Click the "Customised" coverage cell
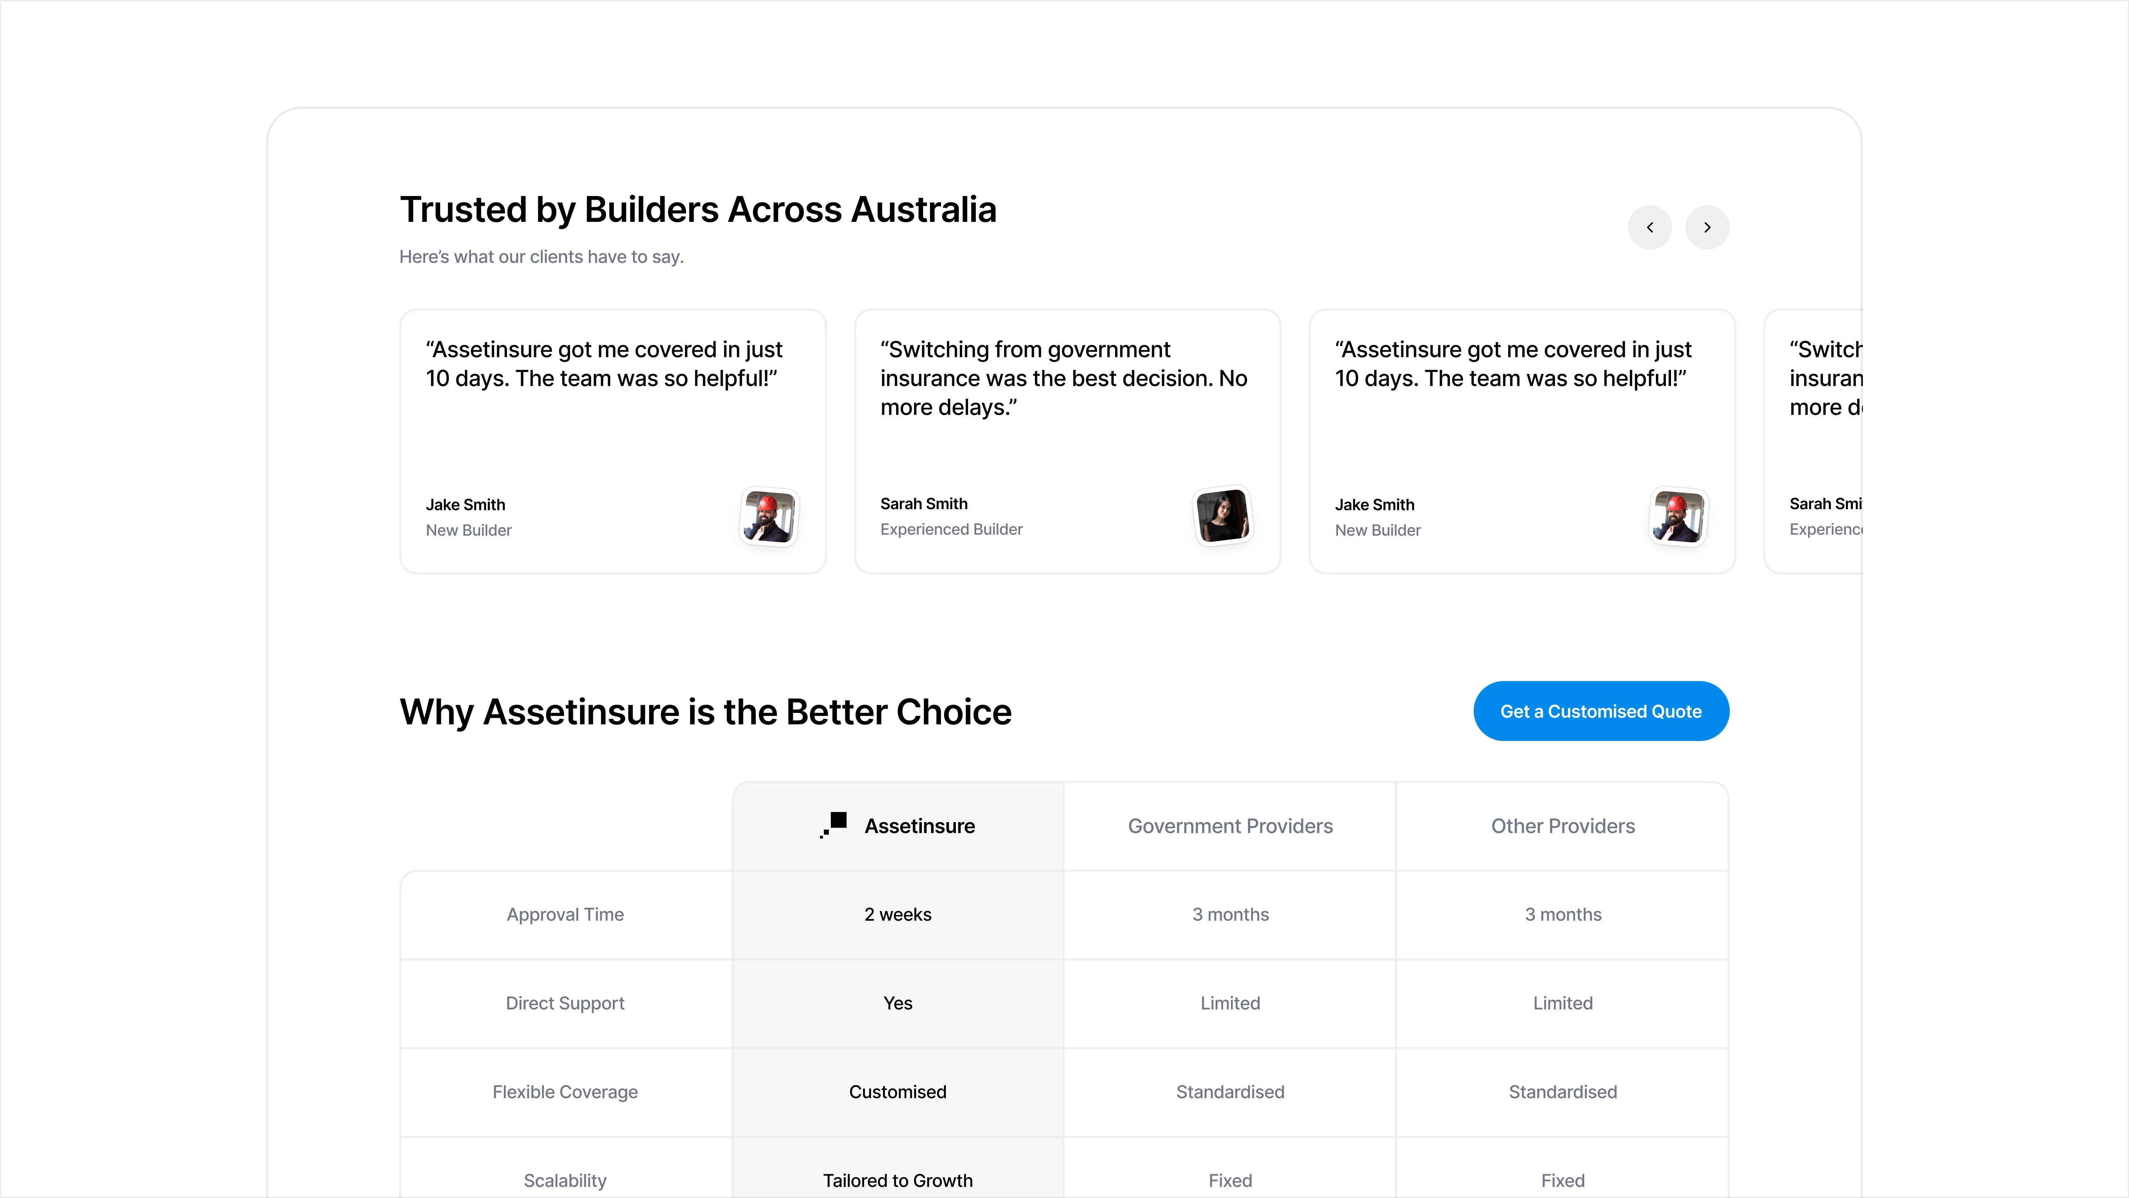The height and width of the screenshot is (1198, 2129). tap(897, 1092)
